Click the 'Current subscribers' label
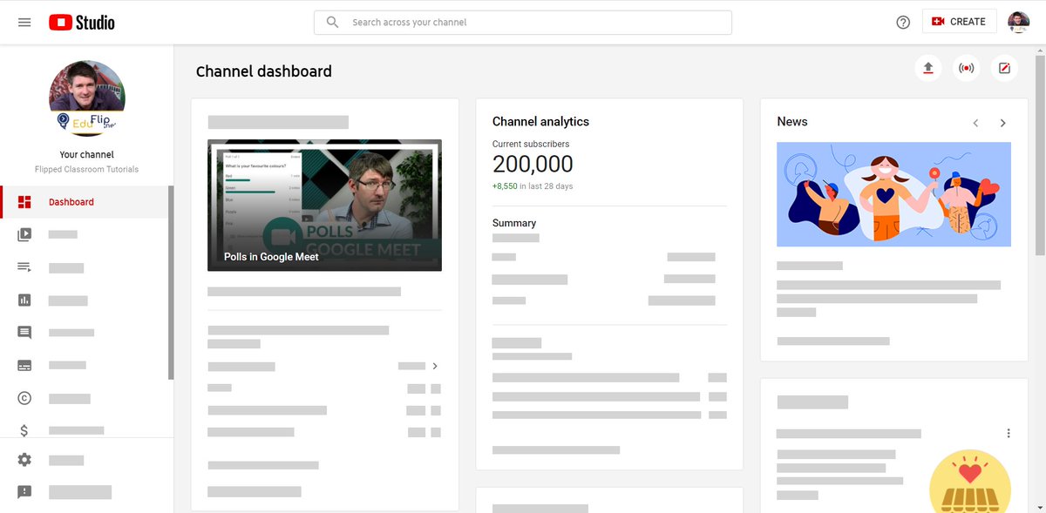The width and height of the screenshot is (1046, 513). pyautogui.click(x=531, y=145)
